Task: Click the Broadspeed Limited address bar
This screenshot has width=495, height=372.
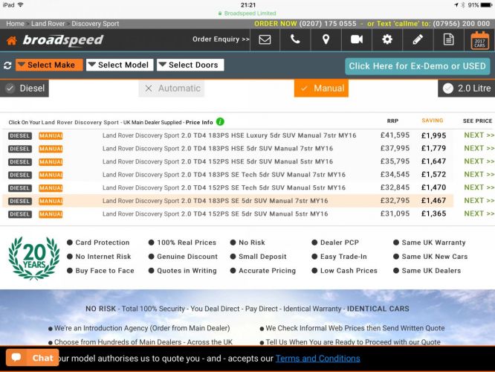Action: click(247, 13)
